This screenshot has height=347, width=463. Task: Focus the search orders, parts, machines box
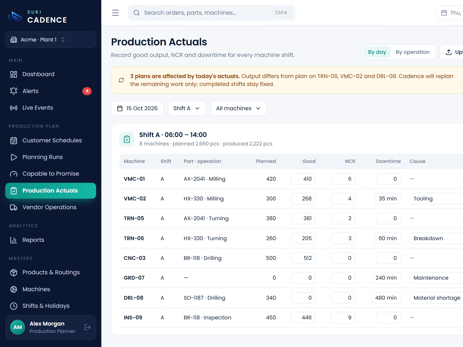211,13
